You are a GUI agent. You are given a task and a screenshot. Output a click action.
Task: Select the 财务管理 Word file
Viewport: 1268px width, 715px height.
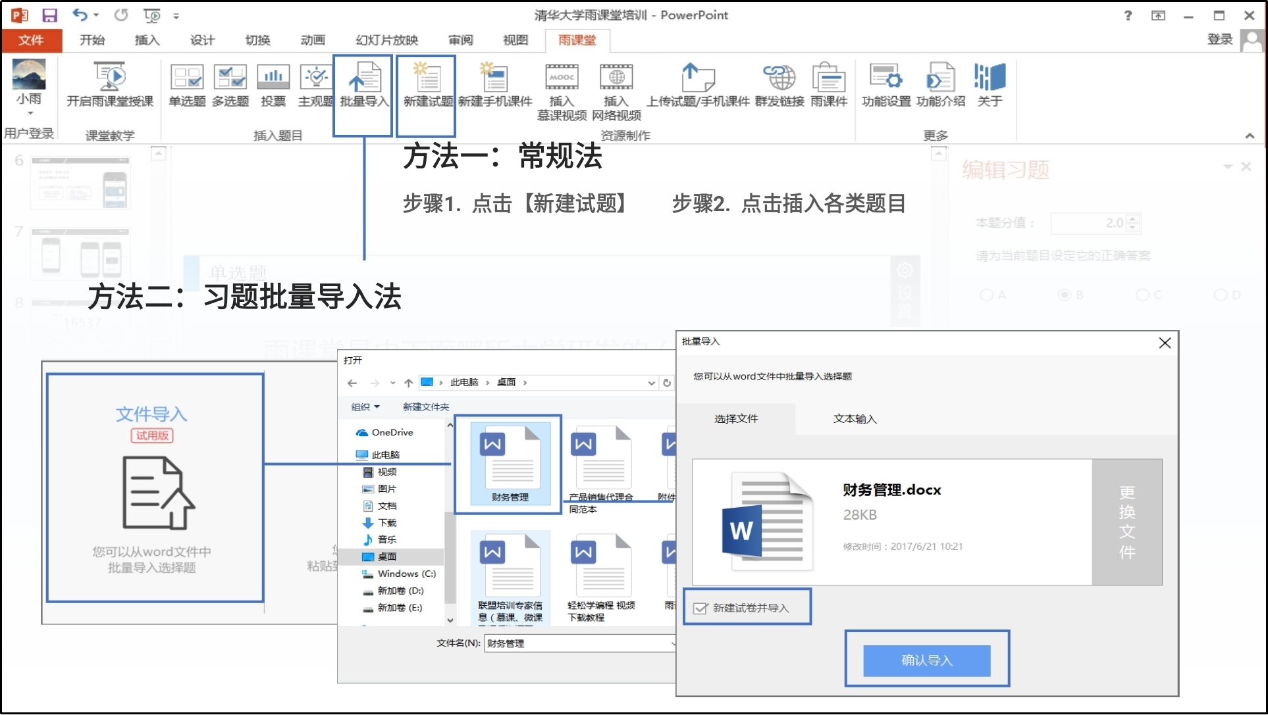[x=510, y=464]
